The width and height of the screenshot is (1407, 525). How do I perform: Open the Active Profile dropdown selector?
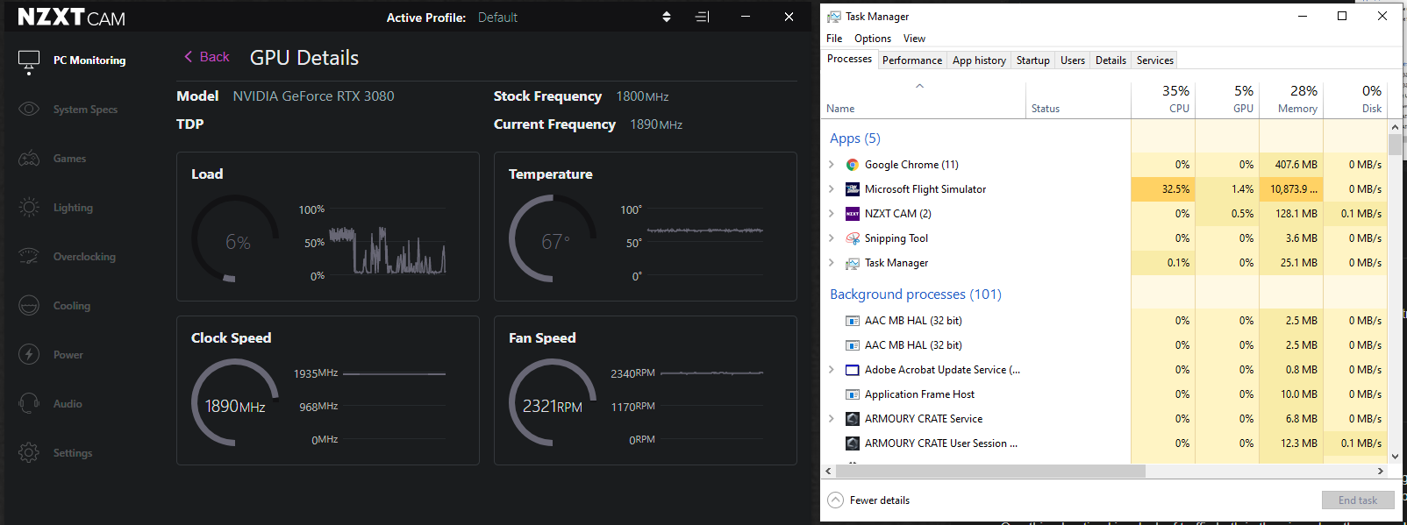667,17
